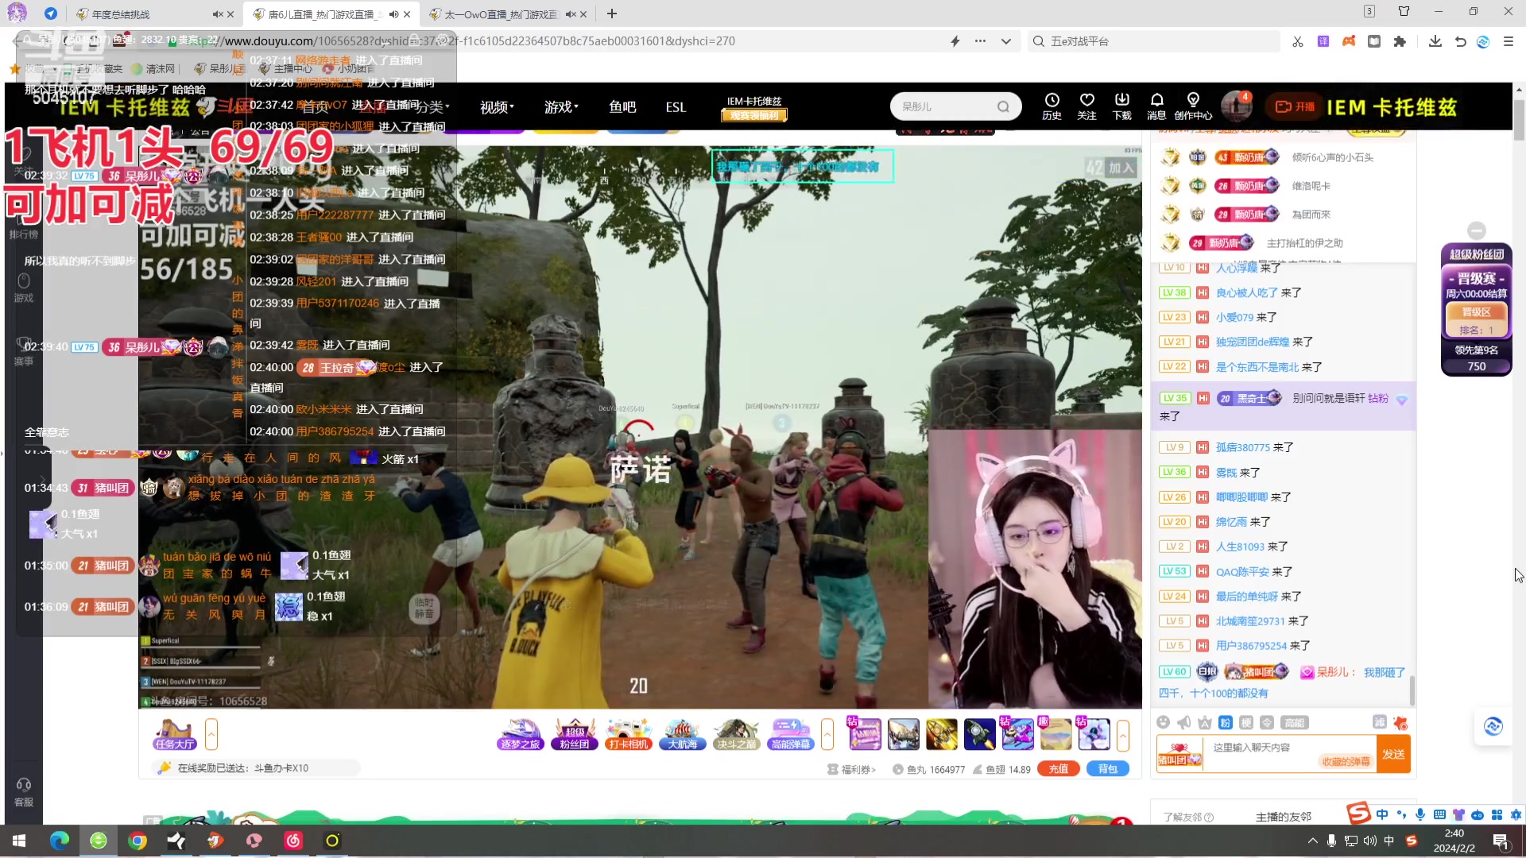The width and height of the screenshot is (1526, 858).
Task: Click the 下载 download icon in Douyu header
Action: point(1121,106)
